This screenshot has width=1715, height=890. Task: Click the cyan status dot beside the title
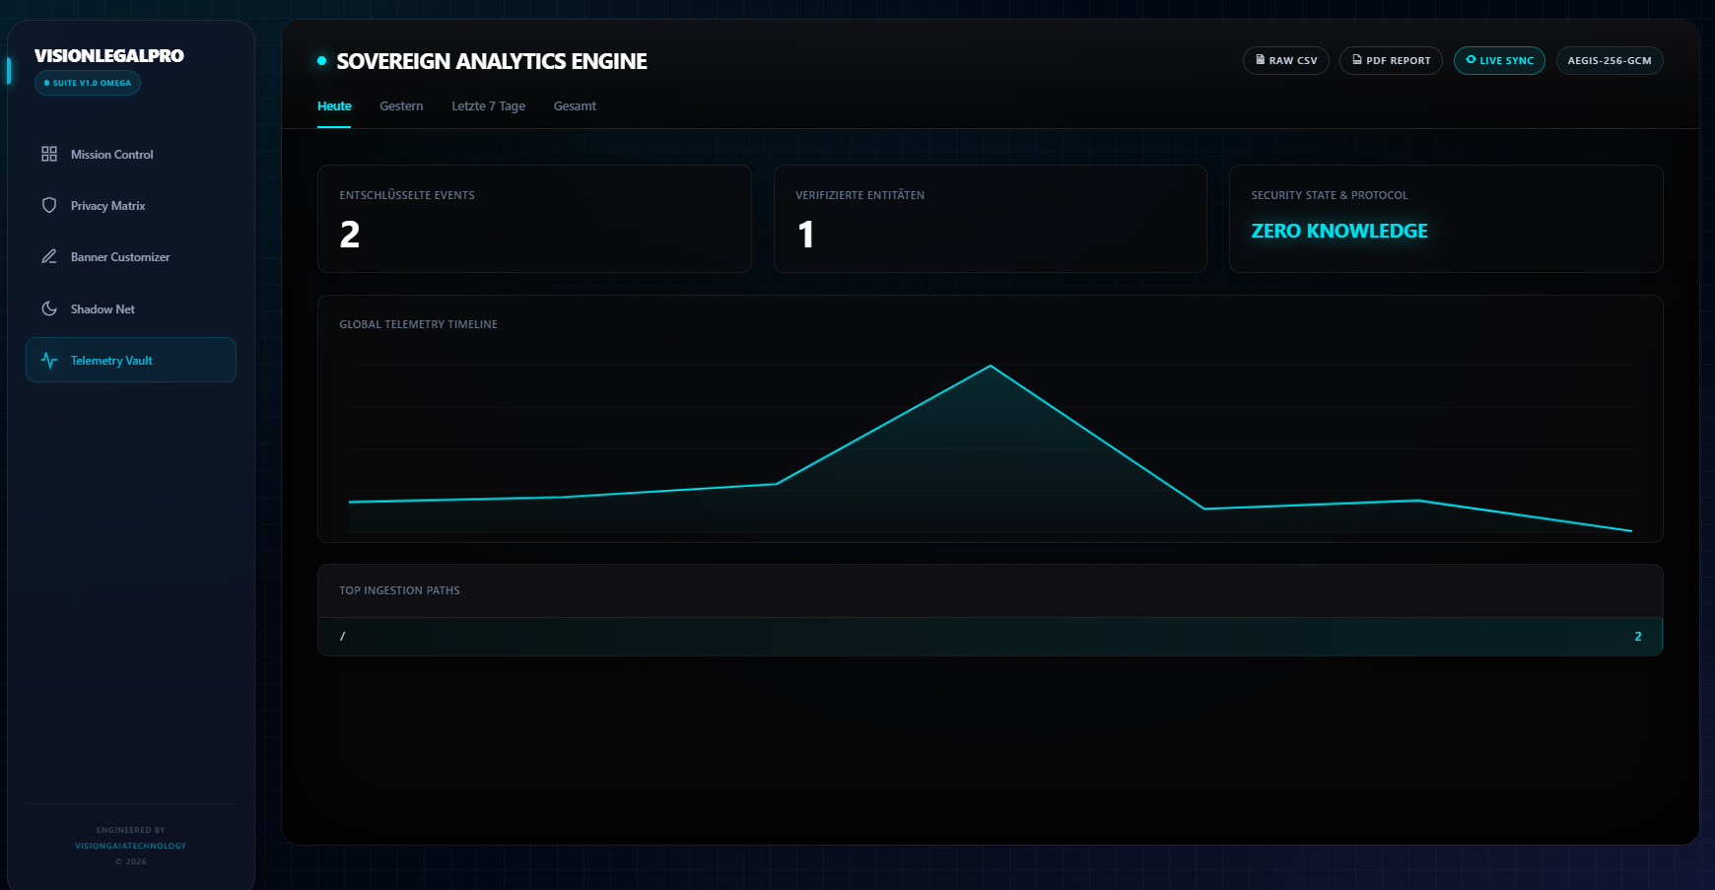pyautogui.click(x=321, y=61)
